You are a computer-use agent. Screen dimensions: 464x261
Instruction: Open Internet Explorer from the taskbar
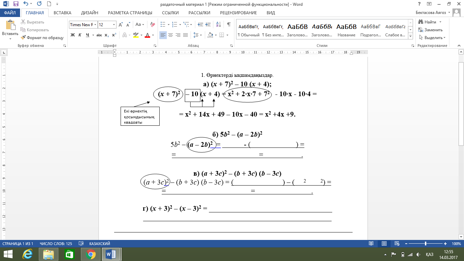27,254
